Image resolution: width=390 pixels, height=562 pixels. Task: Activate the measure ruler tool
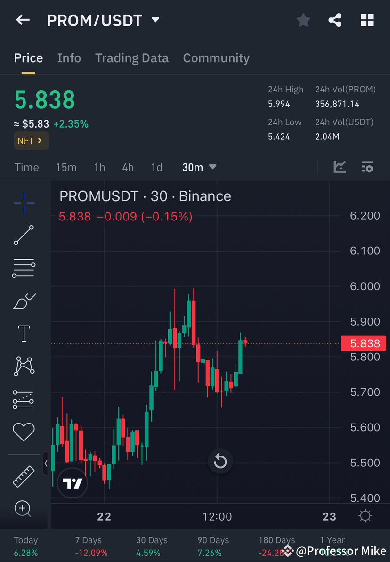[x=24, y=476]
